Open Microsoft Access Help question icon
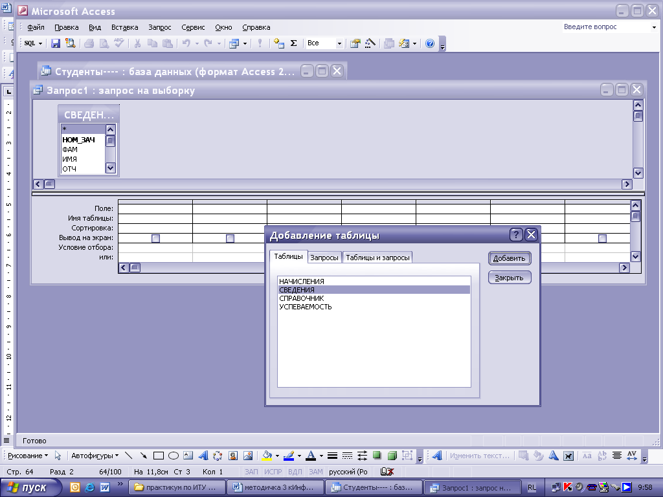 point(430,43)
